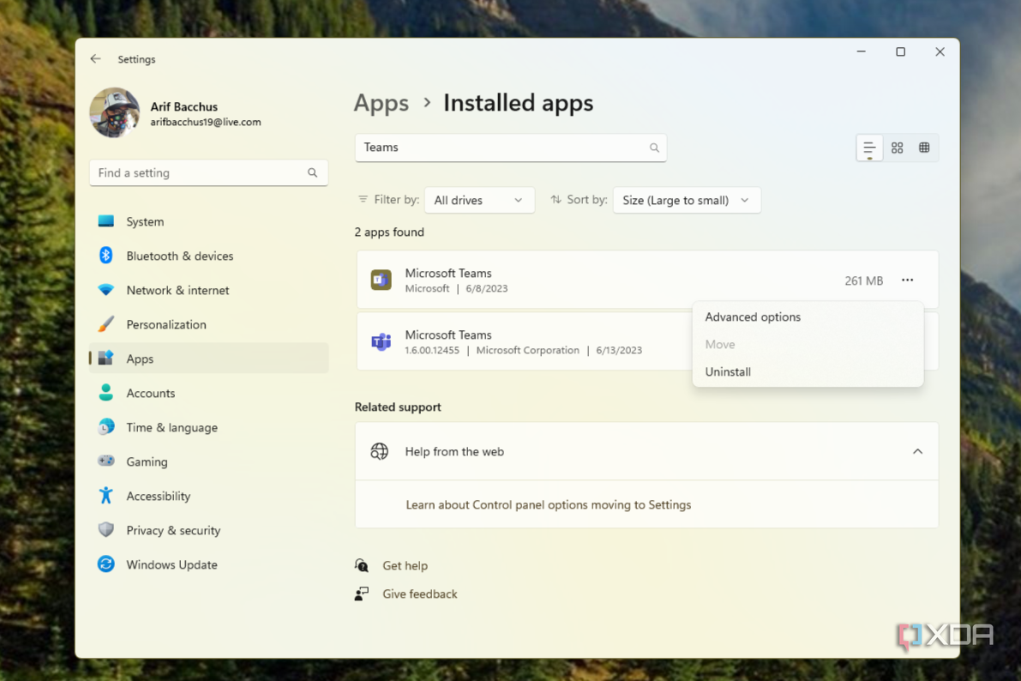Open Windows Update from the sidebar

click(x=105, y=564)
